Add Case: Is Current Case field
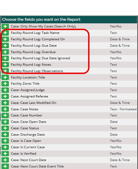The image size is (138, 169). coord(5,147)
